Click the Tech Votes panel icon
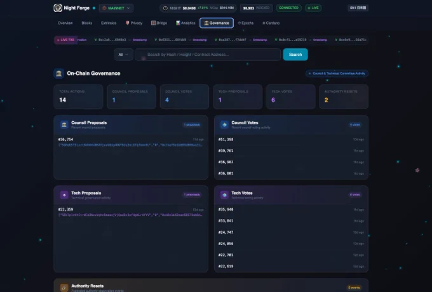The image size is (432, 292). tap(224, 195)
